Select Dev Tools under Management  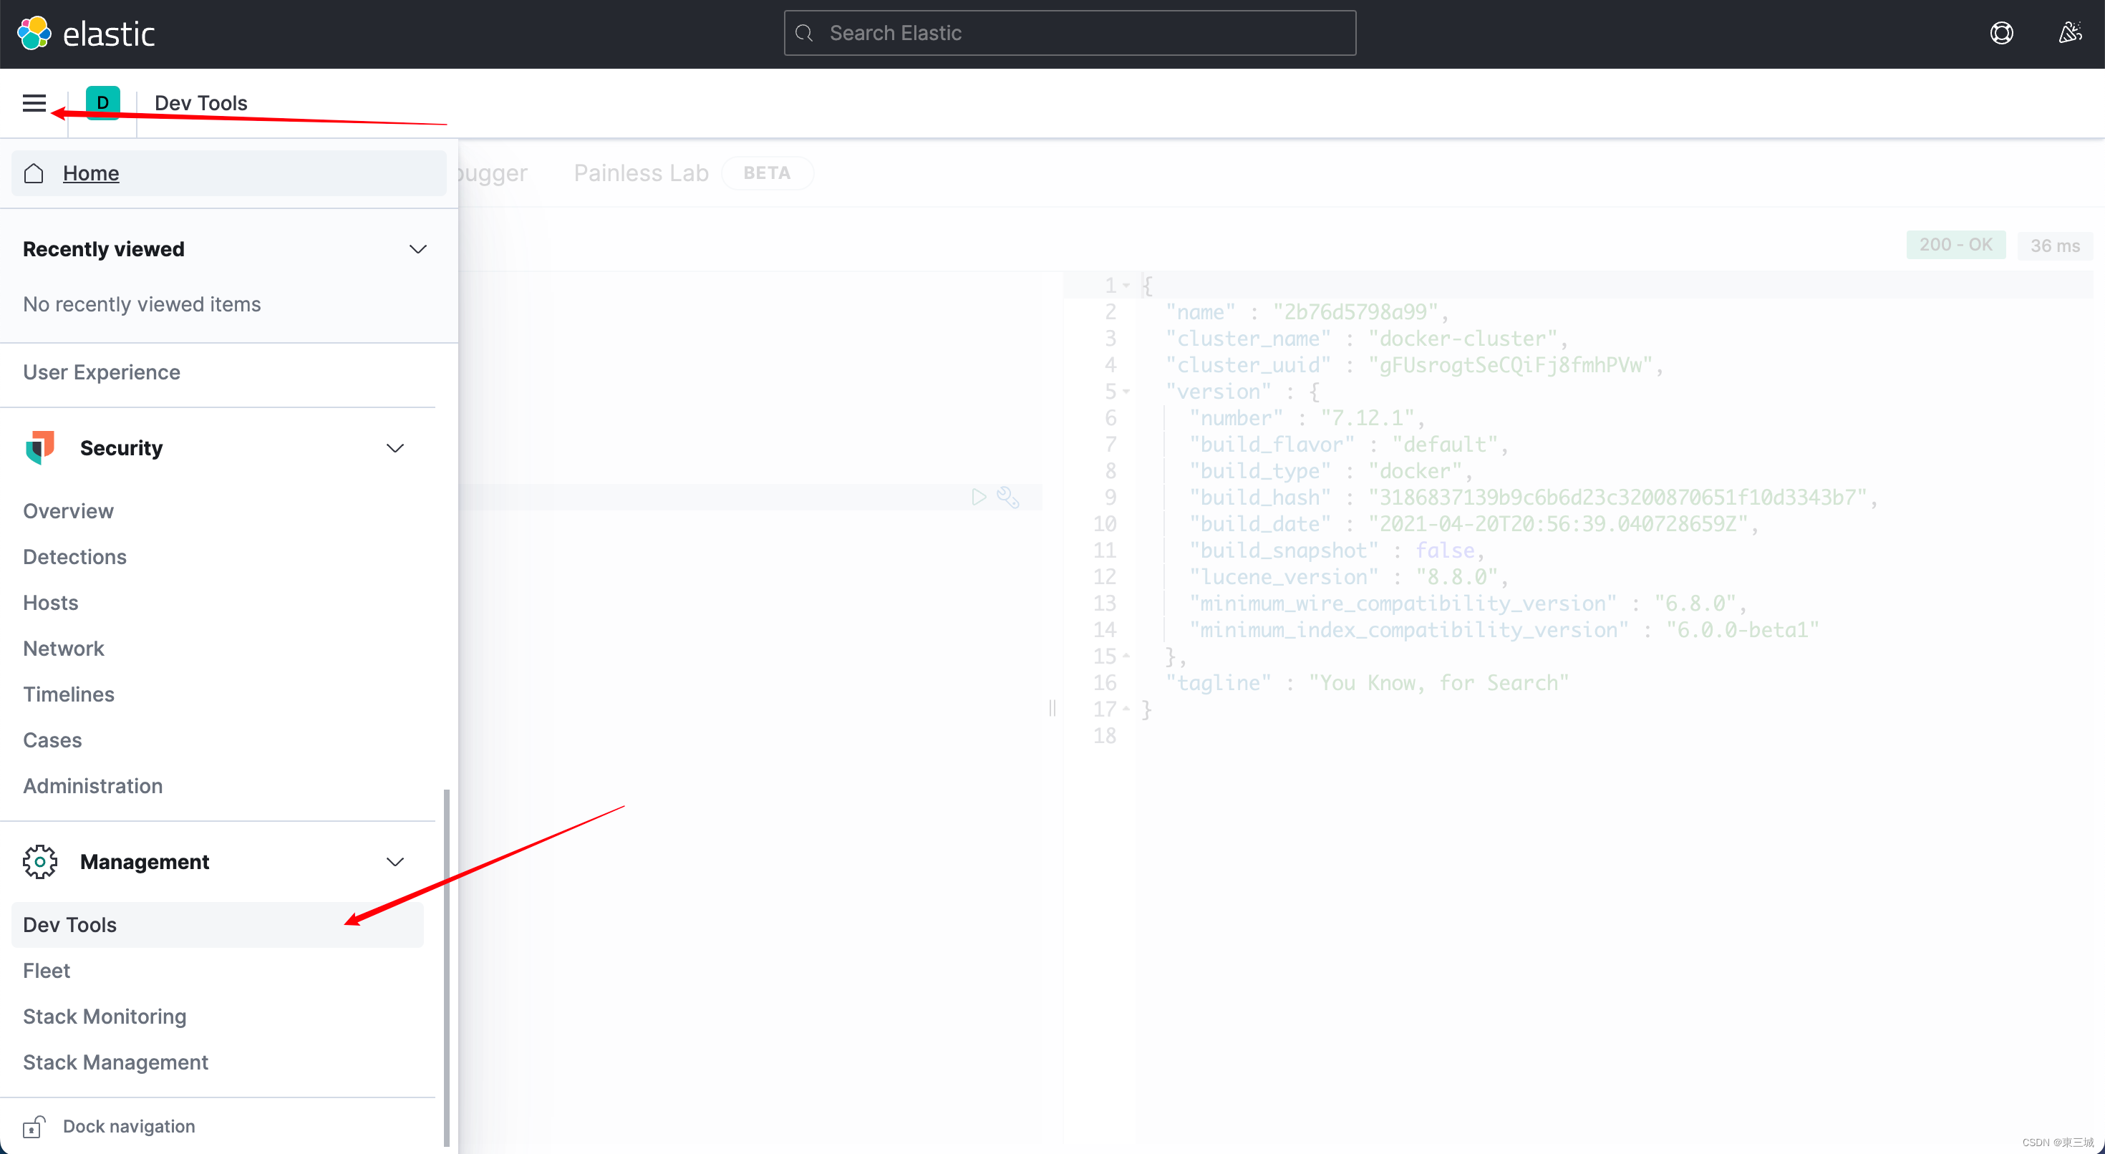pyautogui.click(x=218, y=925)
